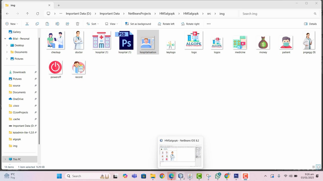The width and height of the screenshot is (323, 181).
Task: Open Microsoft Store from the taskbar
Action: coord(144,176)
